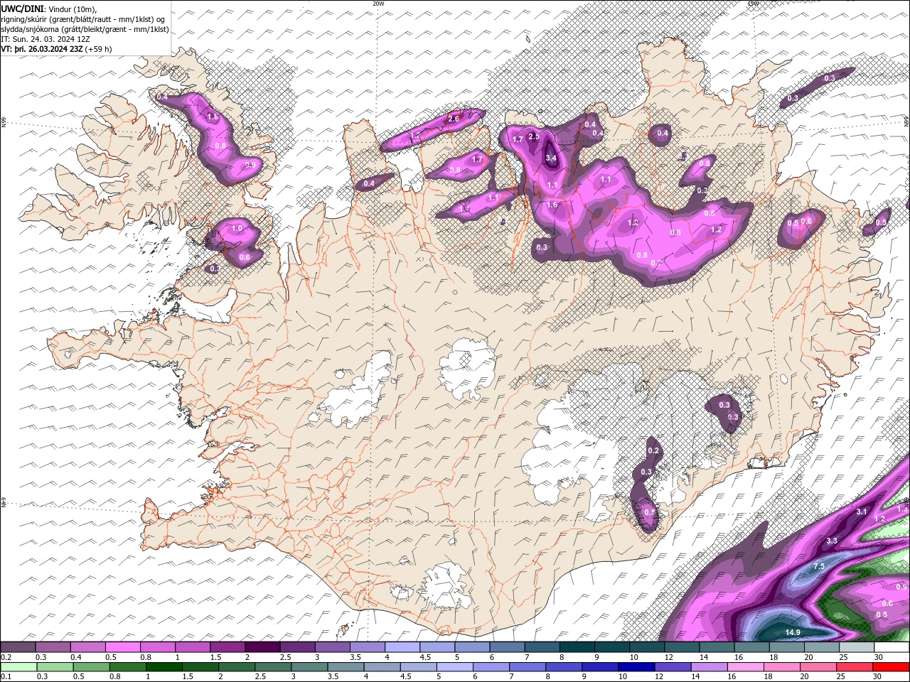Click the 7.5 precipitation value offshore
910x682 pixels.
(818, 566)
